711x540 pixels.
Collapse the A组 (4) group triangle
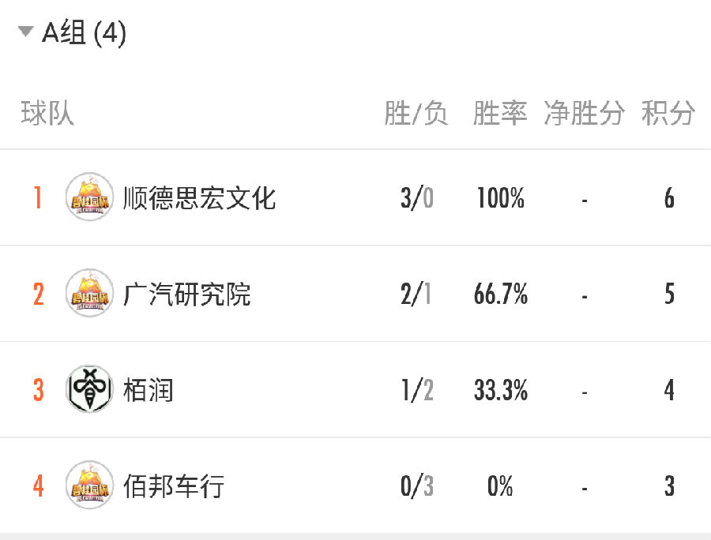click(x=25, y=32)
